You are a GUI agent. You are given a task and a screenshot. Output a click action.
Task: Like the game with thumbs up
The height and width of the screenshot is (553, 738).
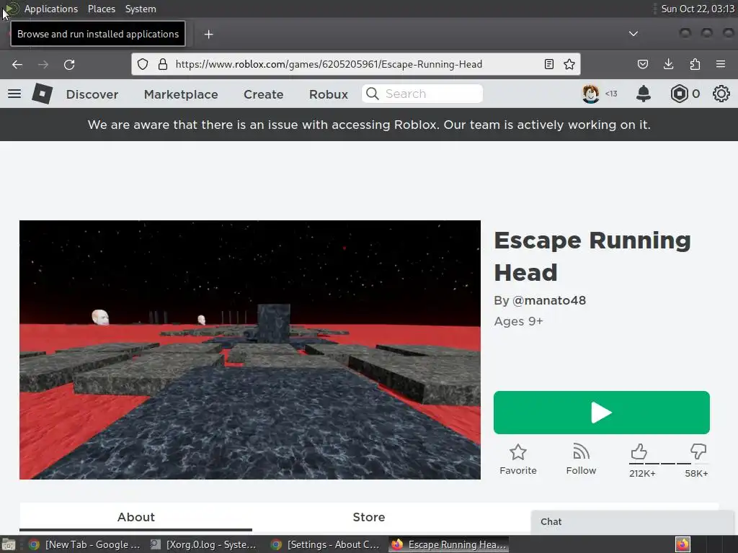pos(639,452)
